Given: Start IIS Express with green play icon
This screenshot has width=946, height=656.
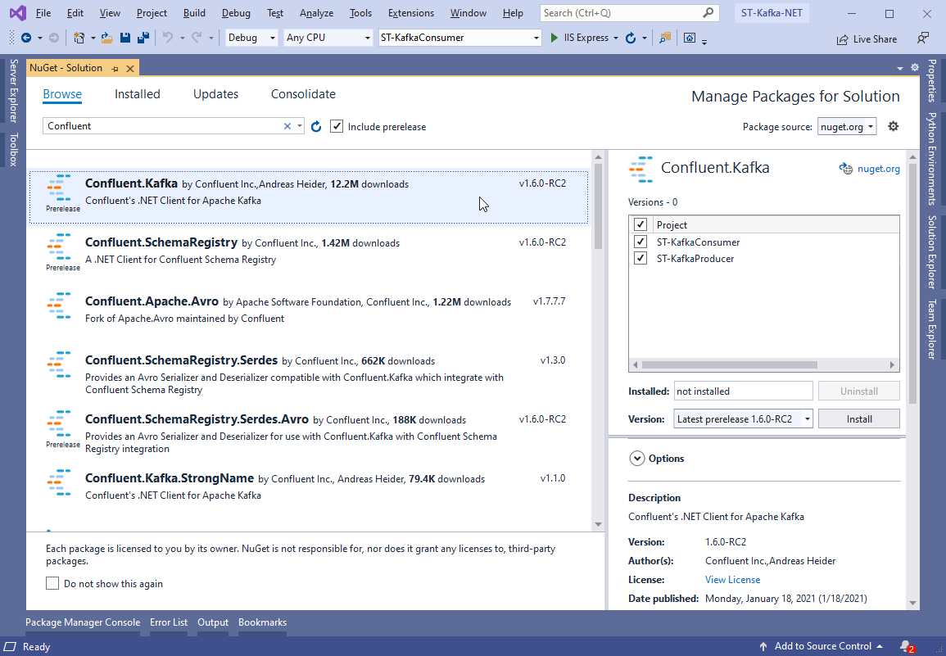Looking at the screenshot, I should coord(554,38).
